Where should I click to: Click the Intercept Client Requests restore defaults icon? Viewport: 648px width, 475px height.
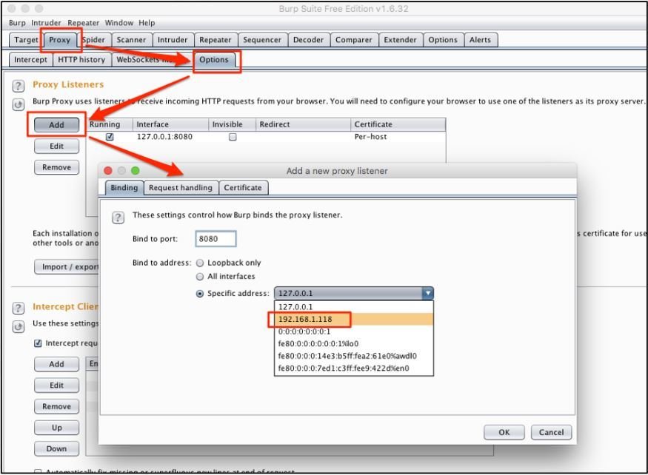point(18,327)
